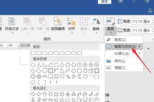Choose the lightning bolt shape

[x=68, y=76]
